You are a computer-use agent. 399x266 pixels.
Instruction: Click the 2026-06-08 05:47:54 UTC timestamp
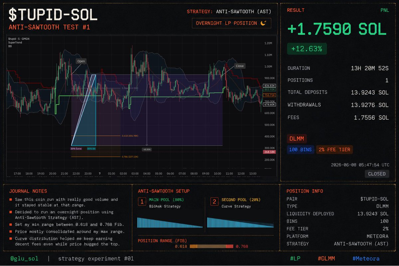tap(360, 165)
